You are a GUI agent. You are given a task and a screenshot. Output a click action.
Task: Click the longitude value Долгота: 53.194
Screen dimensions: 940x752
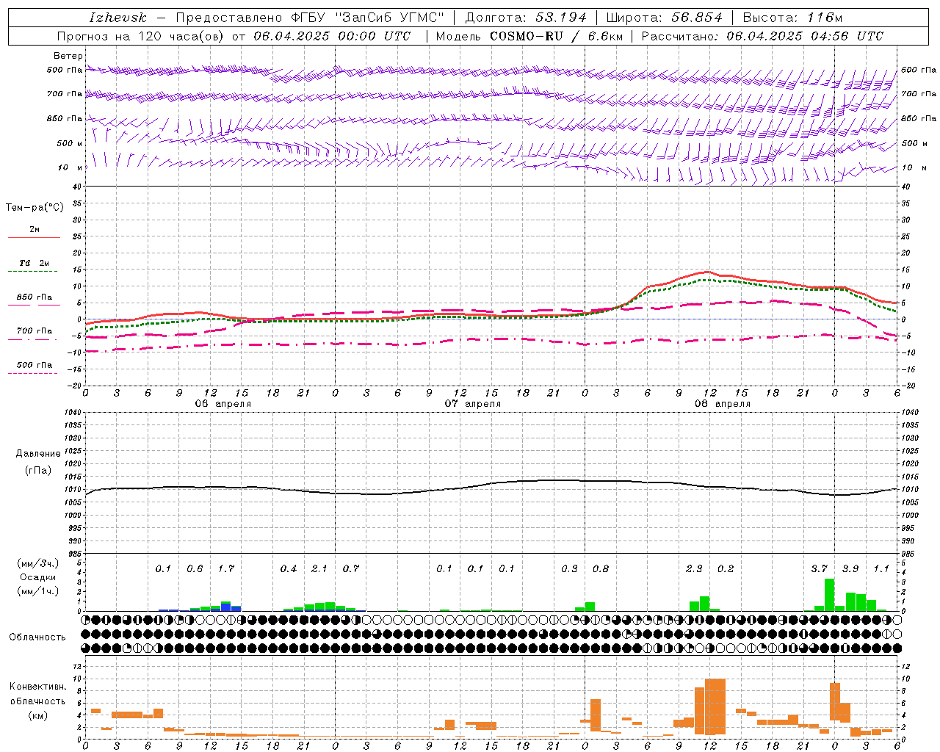coord(526,18)
